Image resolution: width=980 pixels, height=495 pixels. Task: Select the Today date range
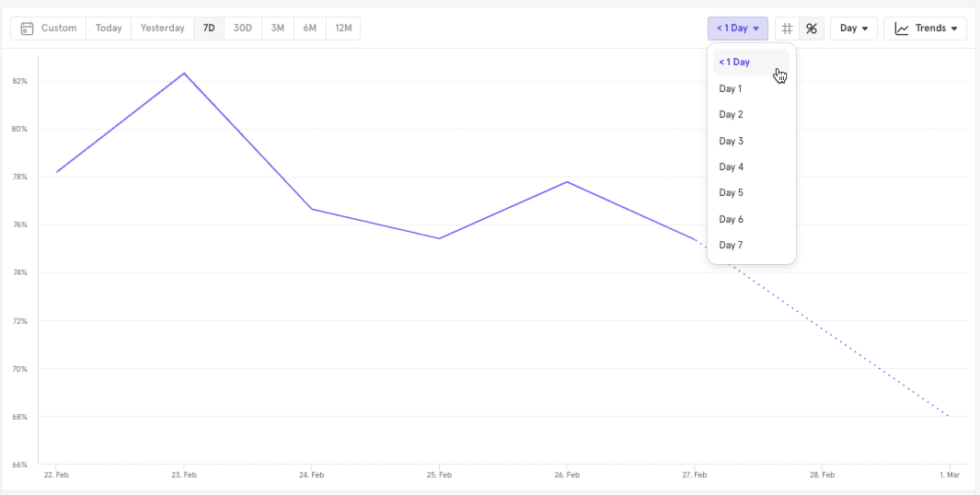coord(109,29)
